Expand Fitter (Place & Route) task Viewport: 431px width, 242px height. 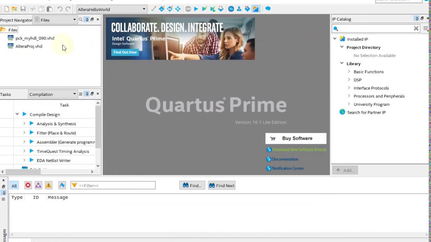coord(24,133)
